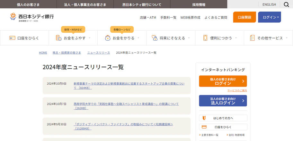Click the coins icon for お金をふやす
Screen dimensions: 293x141
click(x=59, y=38)
